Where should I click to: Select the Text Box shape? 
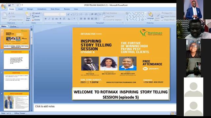click(127, 13)
